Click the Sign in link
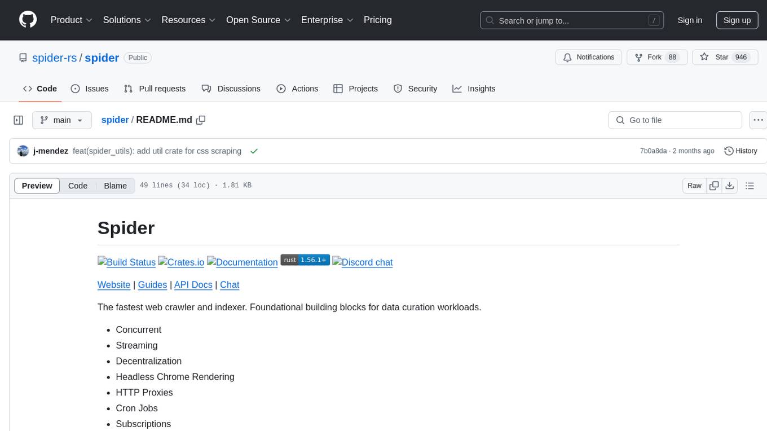The width and height of the screenshot is (767, 431). click(690, 20)
